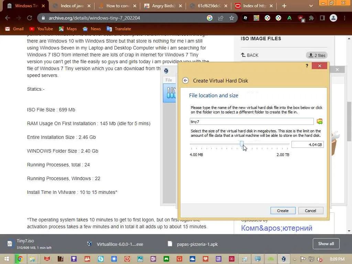
Task: Click the 2 files download badge
Action: pos(317,55)
